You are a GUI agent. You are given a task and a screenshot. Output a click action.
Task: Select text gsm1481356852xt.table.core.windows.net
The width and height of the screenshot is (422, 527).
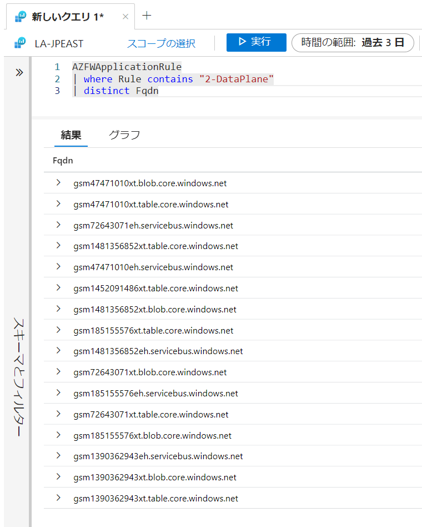point(156,246)
